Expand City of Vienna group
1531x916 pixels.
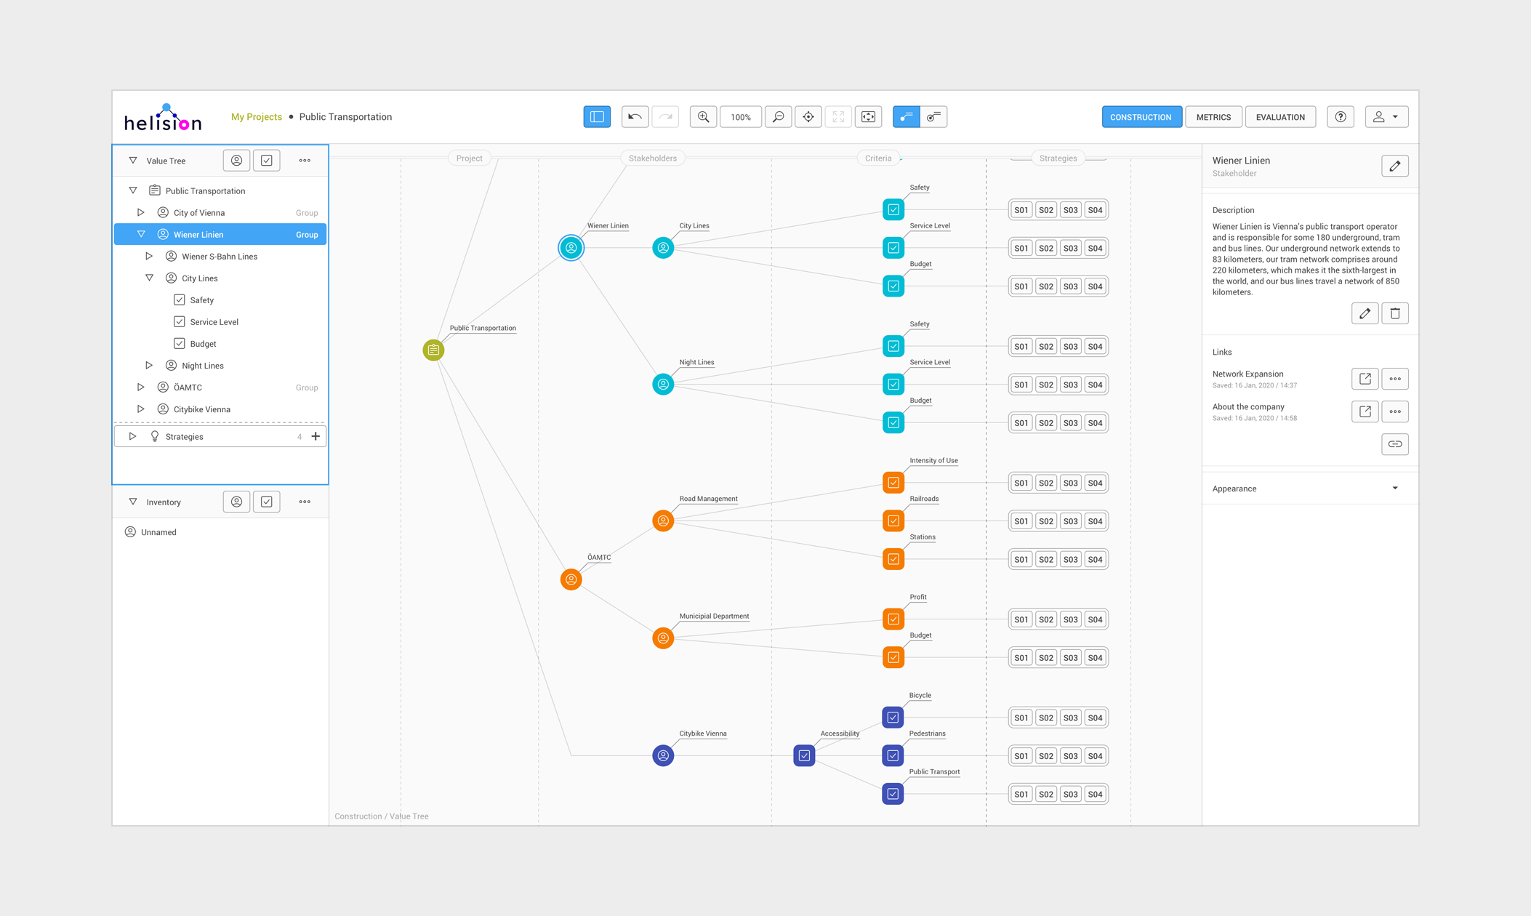tap(141, 213)
